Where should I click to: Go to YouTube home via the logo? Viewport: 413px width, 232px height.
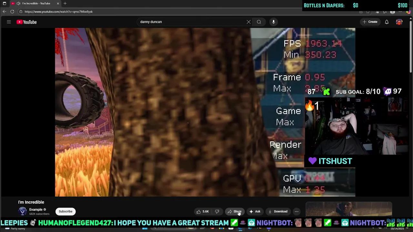27,22
